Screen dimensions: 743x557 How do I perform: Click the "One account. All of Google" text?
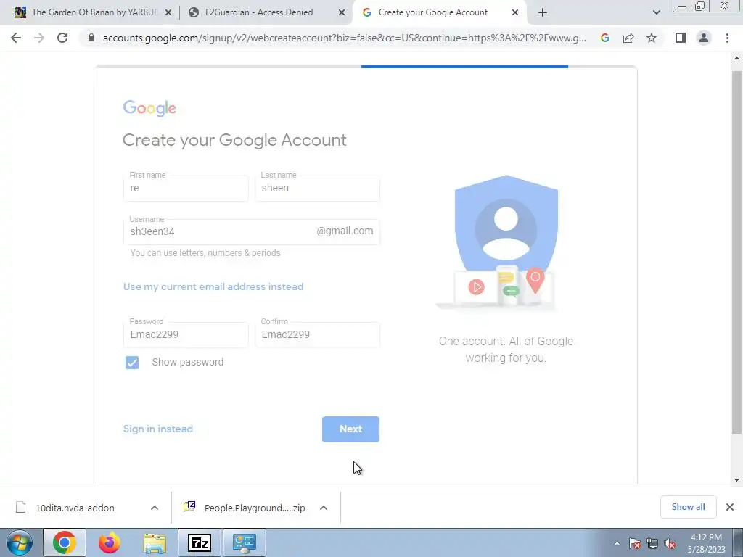[506, 342]
